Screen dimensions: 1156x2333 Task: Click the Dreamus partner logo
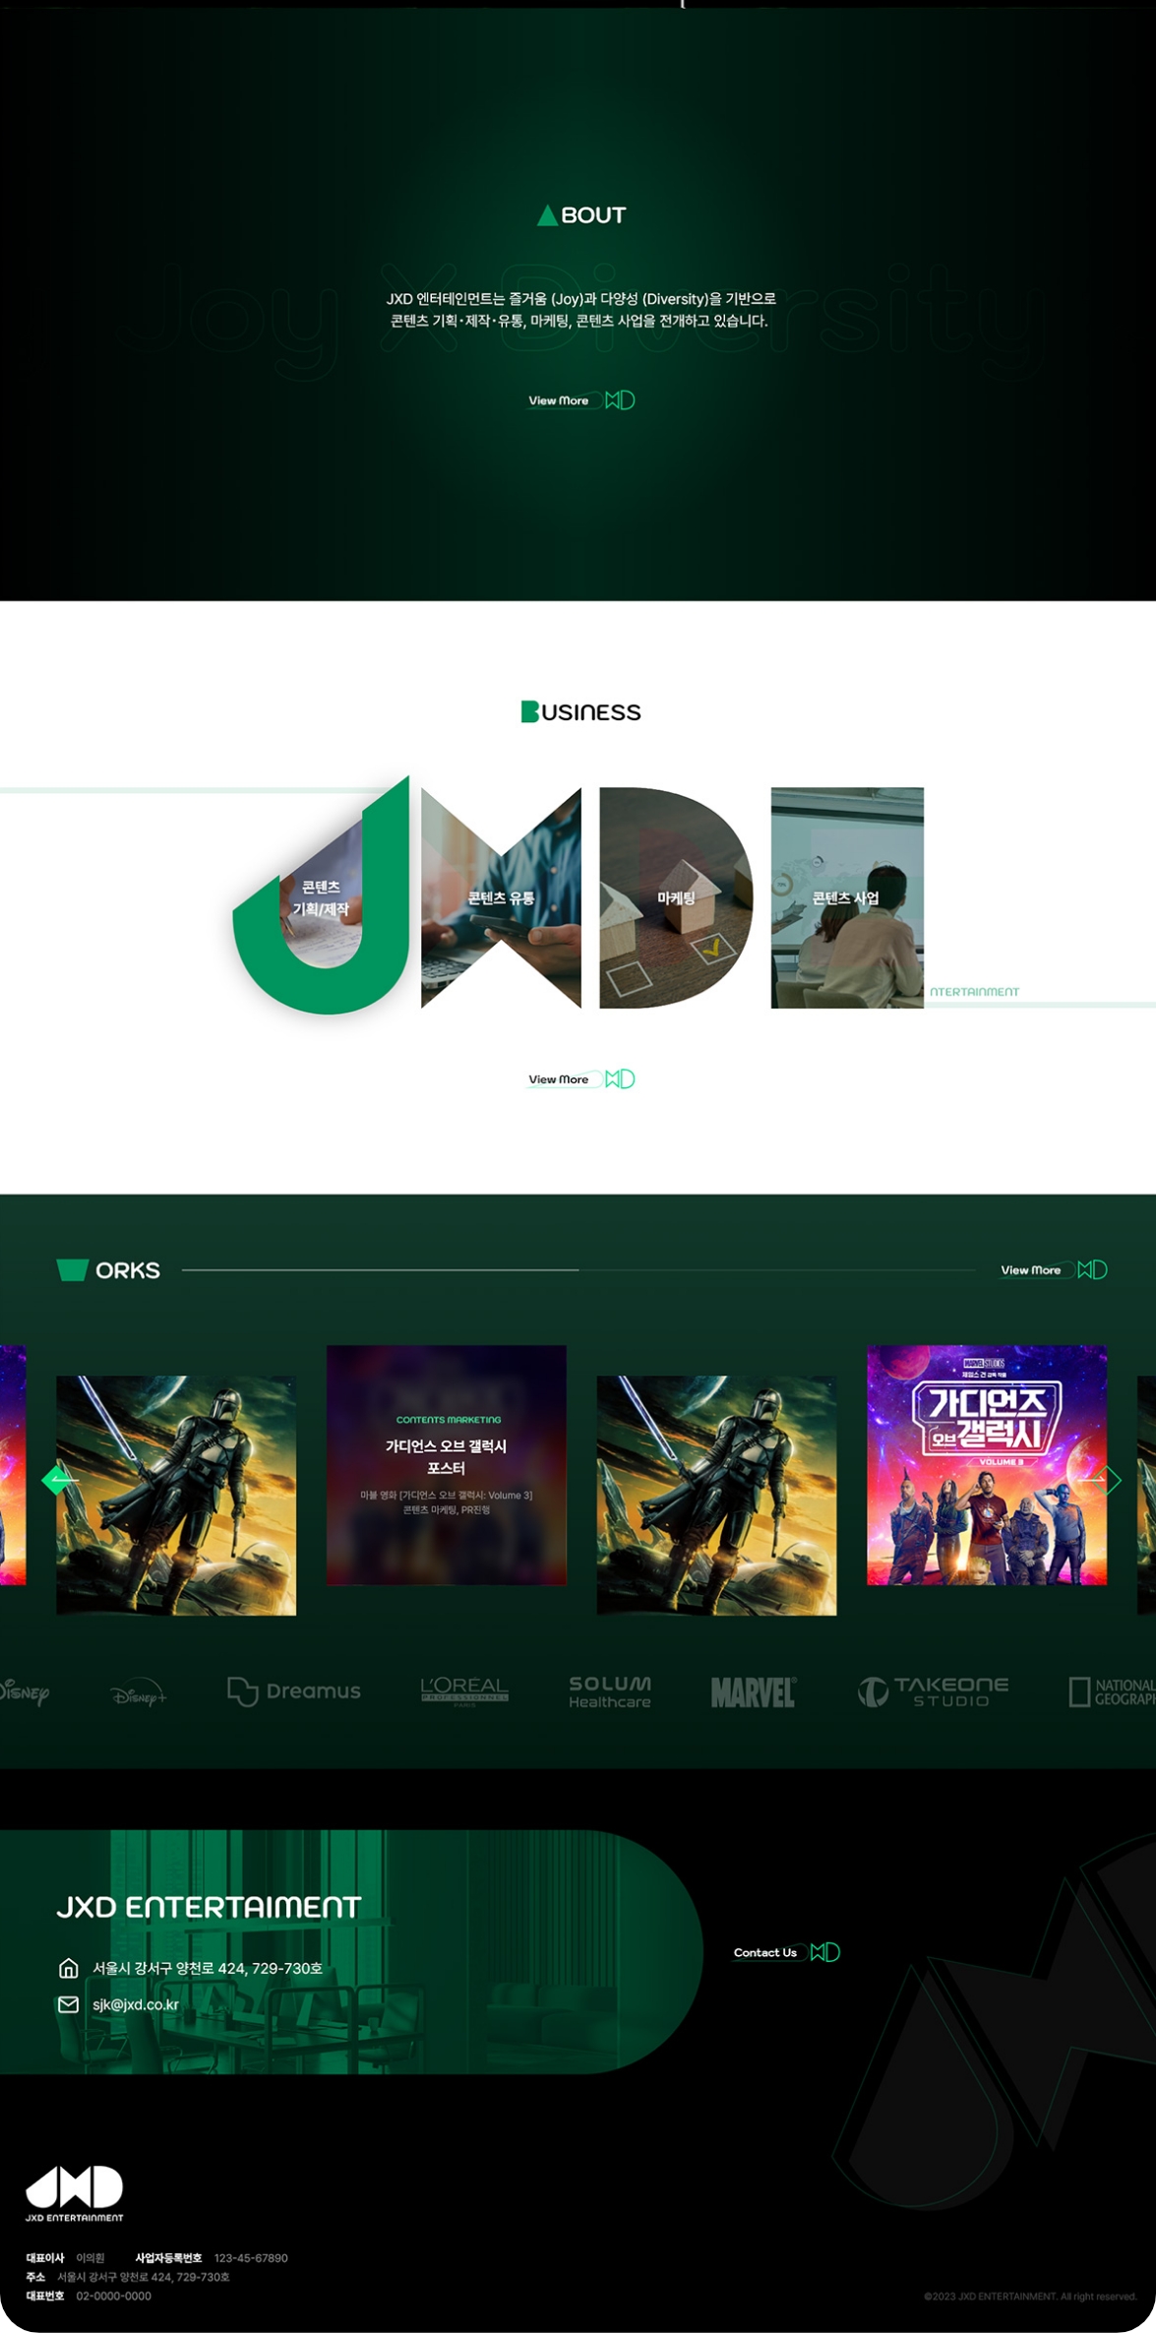294,1691
